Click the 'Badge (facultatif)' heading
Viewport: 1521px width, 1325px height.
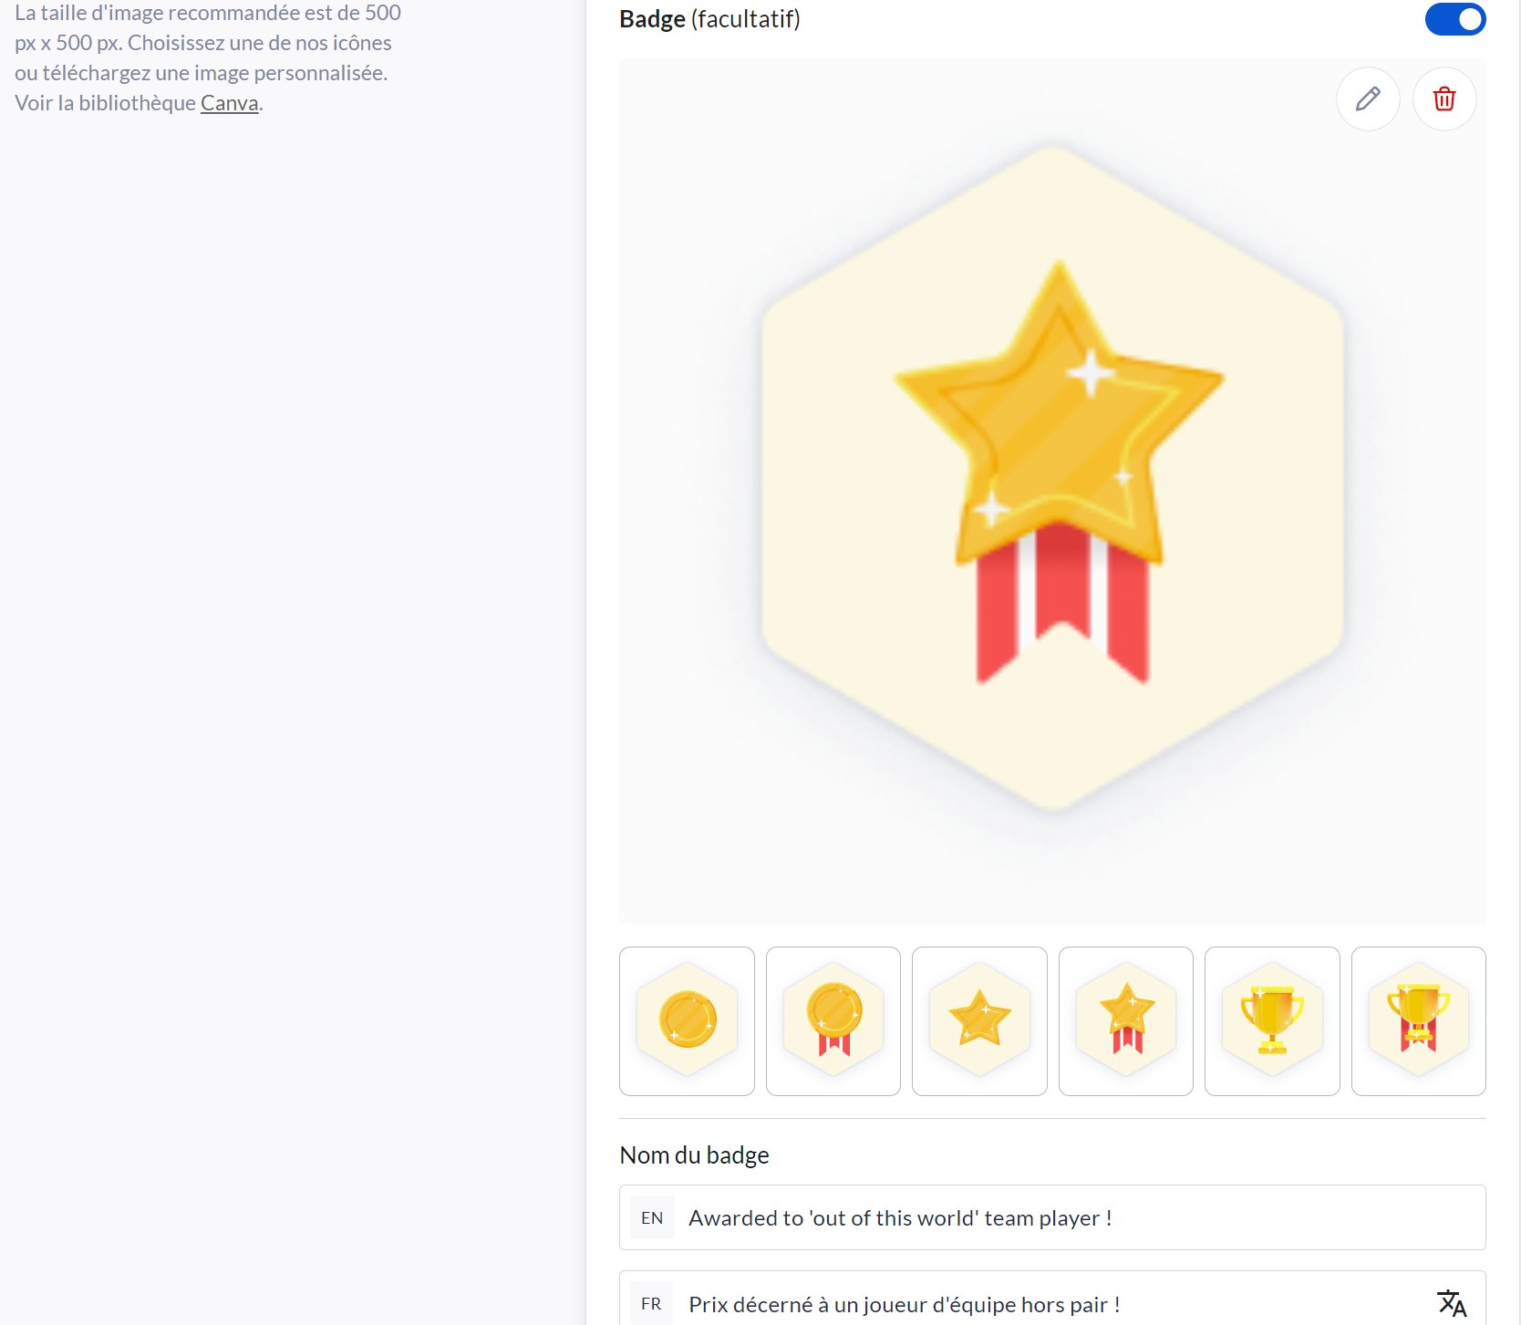click(709, 19)
